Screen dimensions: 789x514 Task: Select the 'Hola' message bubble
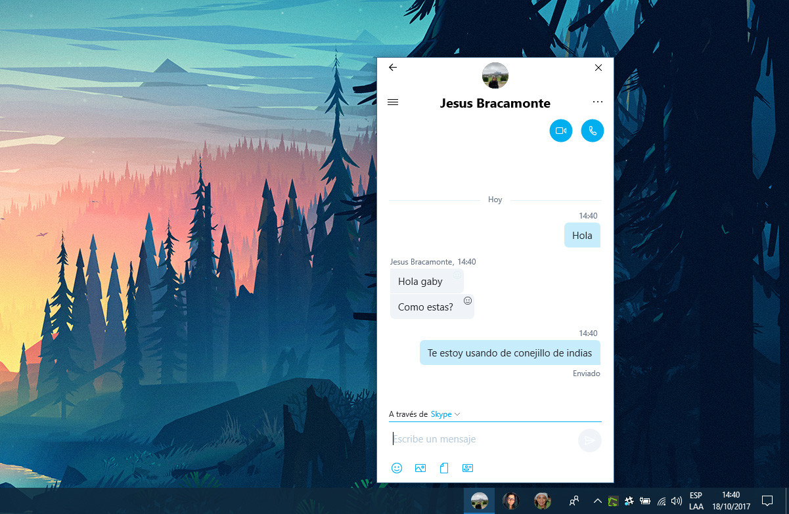(582, 236)
